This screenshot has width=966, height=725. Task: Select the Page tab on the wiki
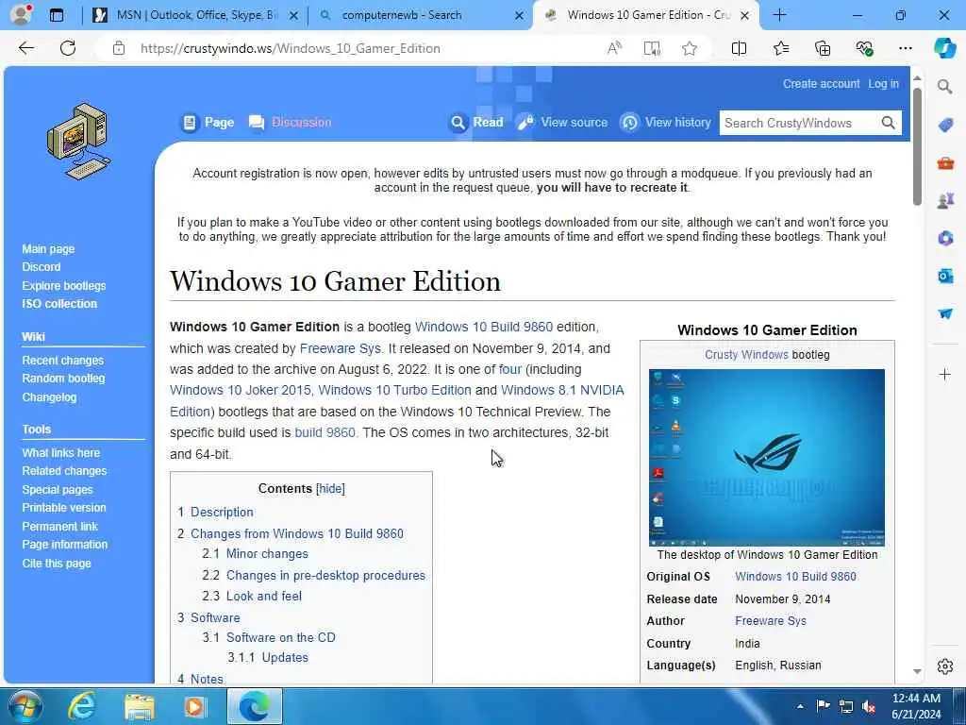pos(208,123)
